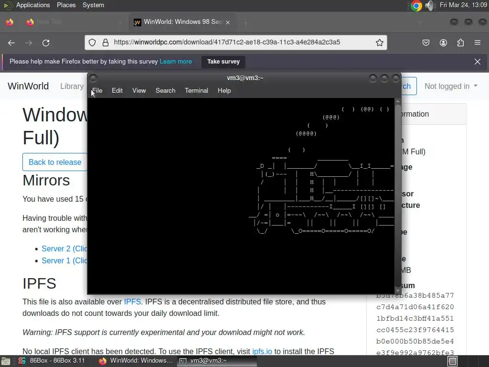Open the terminal Edit menu

click(117, 90)
